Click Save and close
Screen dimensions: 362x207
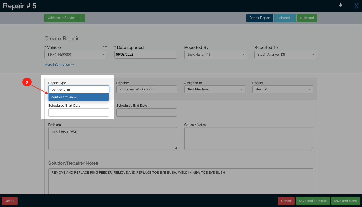(345, 201)
